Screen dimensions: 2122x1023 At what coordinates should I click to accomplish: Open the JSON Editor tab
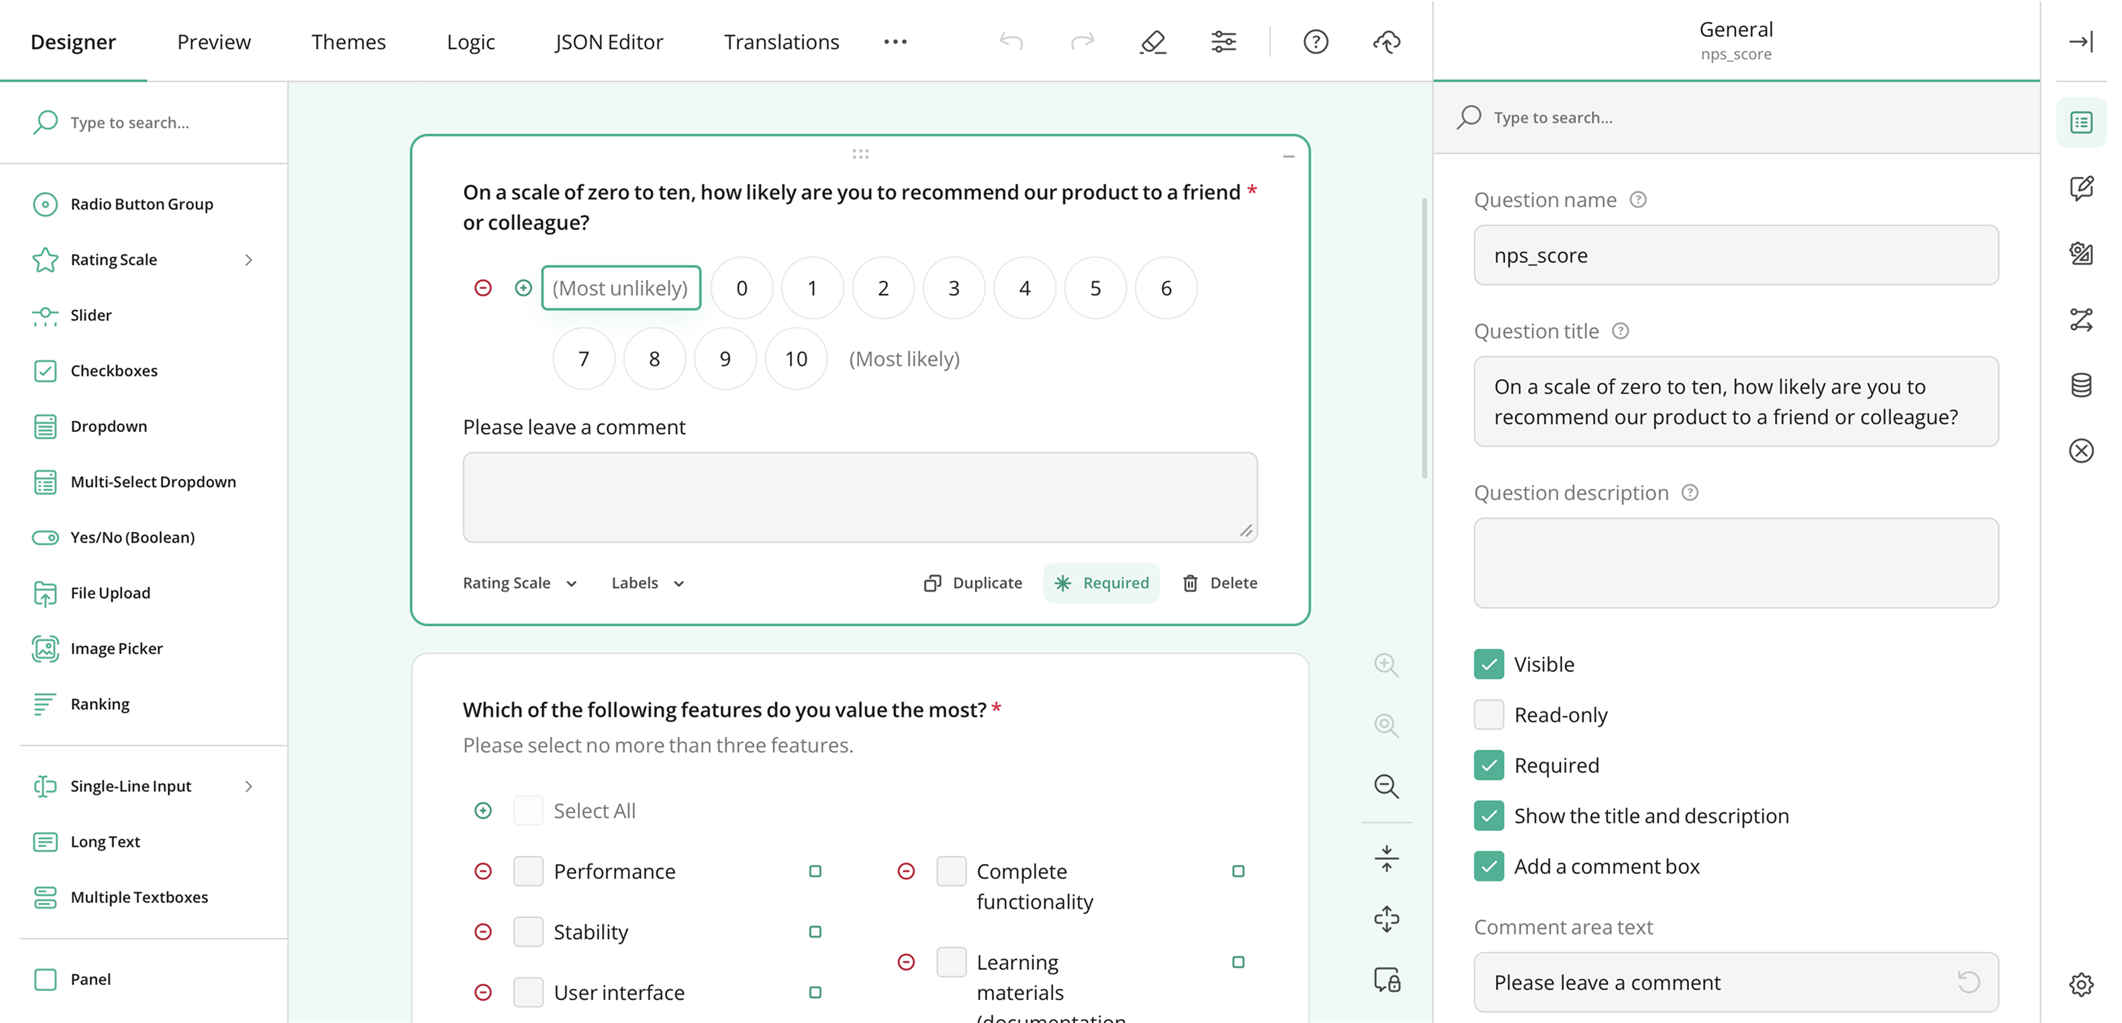coord(609,41)
